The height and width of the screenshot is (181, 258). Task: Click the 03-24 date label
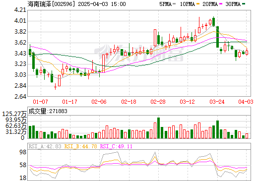tap(217, 102)
